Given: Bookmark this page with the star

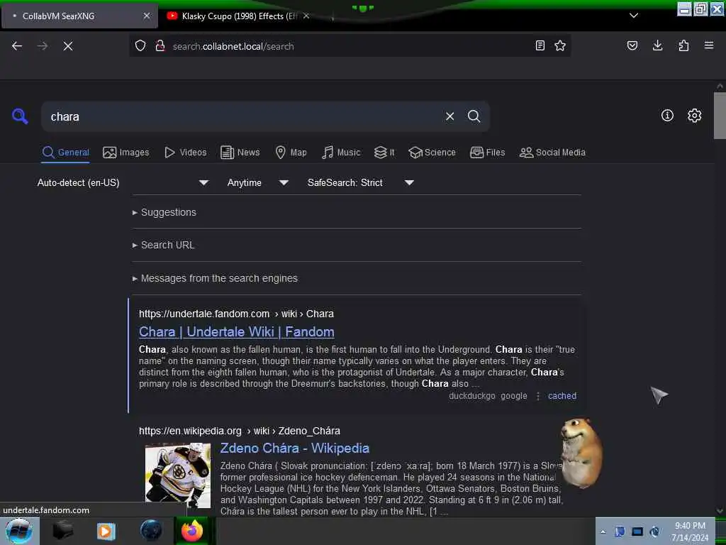Looking at the screenshot, I should (x=560, y=45).
